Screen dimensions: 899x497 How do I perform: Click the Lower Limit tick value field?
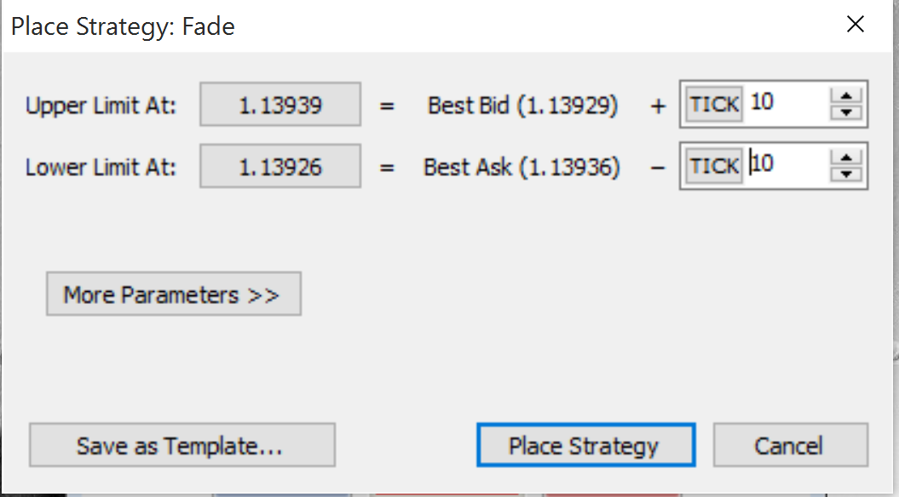pyautogui.click(x=787, y=165)
